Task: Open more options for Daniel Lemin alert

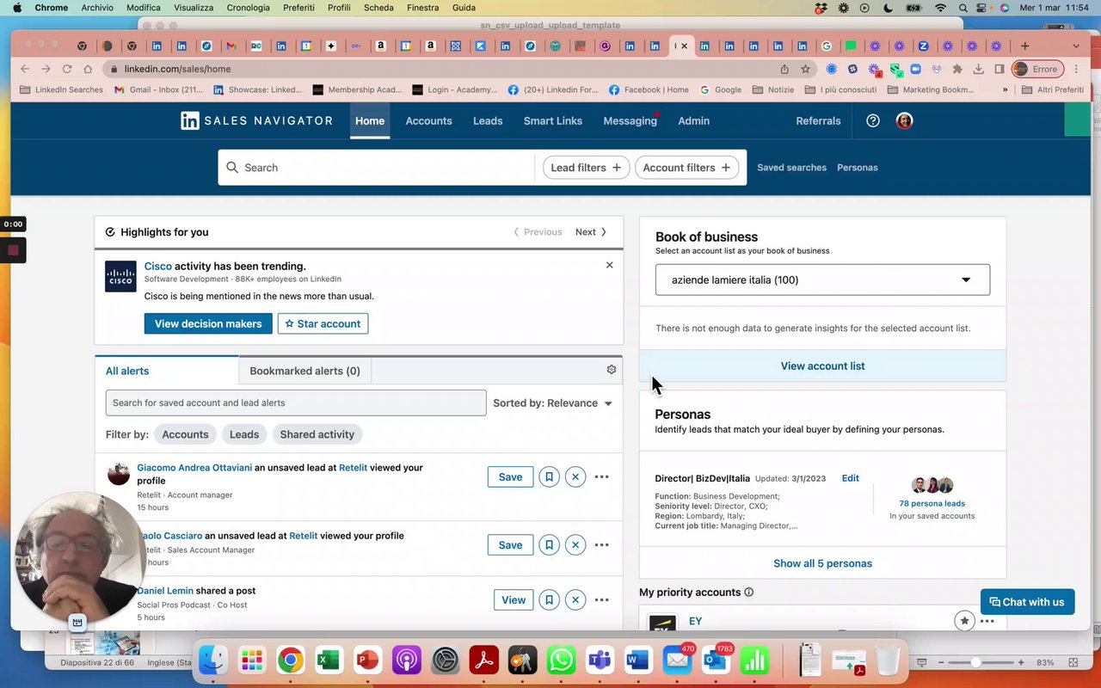Action: pyautogui.click(x=602, y=599)
